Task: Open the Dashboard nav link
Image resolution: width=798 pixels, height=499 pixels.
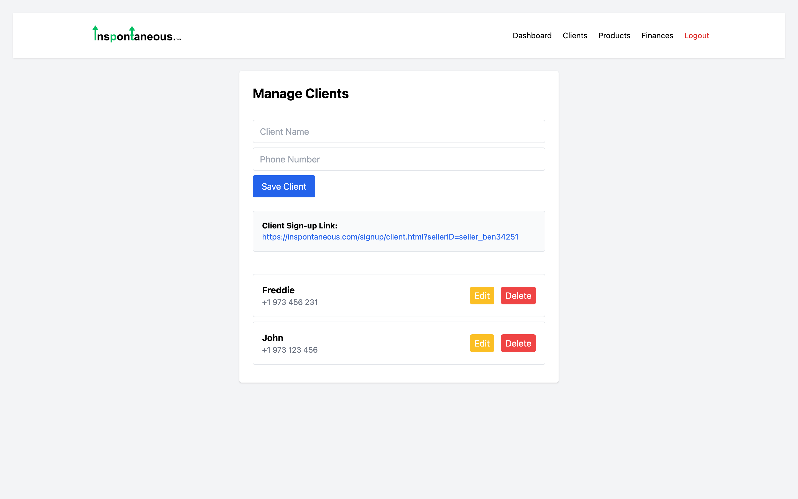Action: 532,36
